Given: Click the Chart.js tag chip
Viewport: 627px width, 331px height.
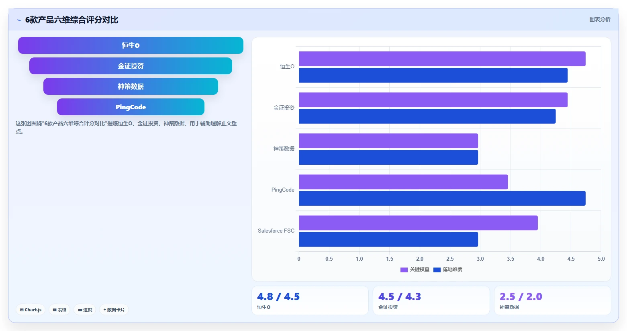Looking at the screenshot, I should tap(31, 310).
